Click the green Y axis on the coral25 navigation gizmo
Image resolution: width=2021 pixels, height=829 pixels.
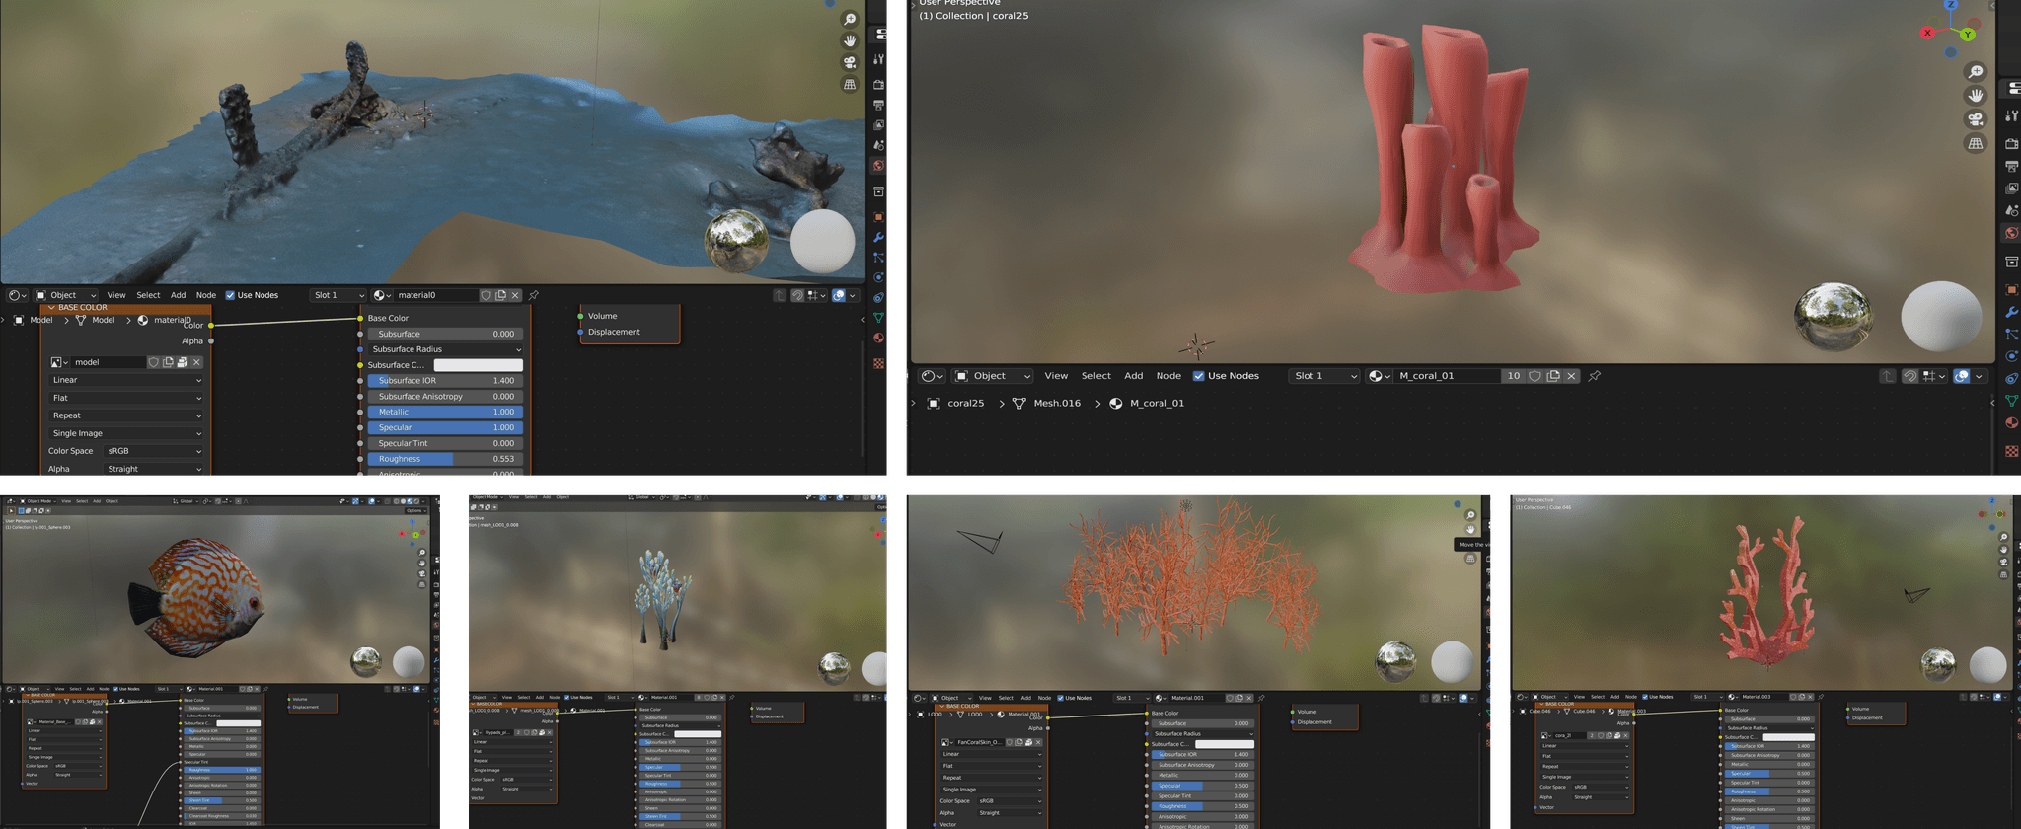point(1967,35)
